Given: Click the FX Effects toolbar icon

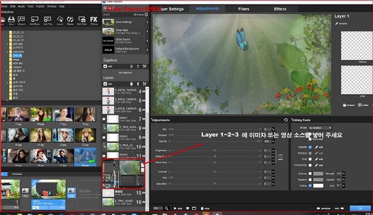Looking at the screenshot, I should click(x=94, y=20).
